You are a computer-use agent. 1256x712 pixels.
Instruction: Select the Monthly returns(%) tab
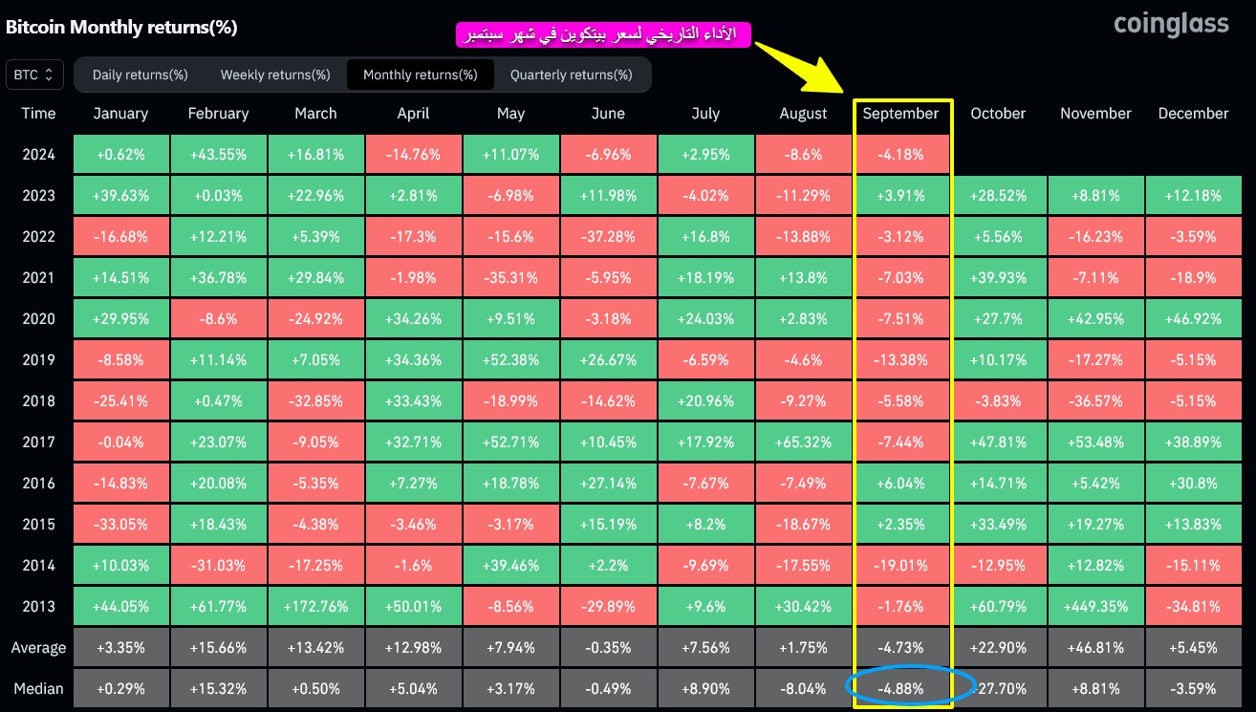pyautogui.click(x=421, y=75)
